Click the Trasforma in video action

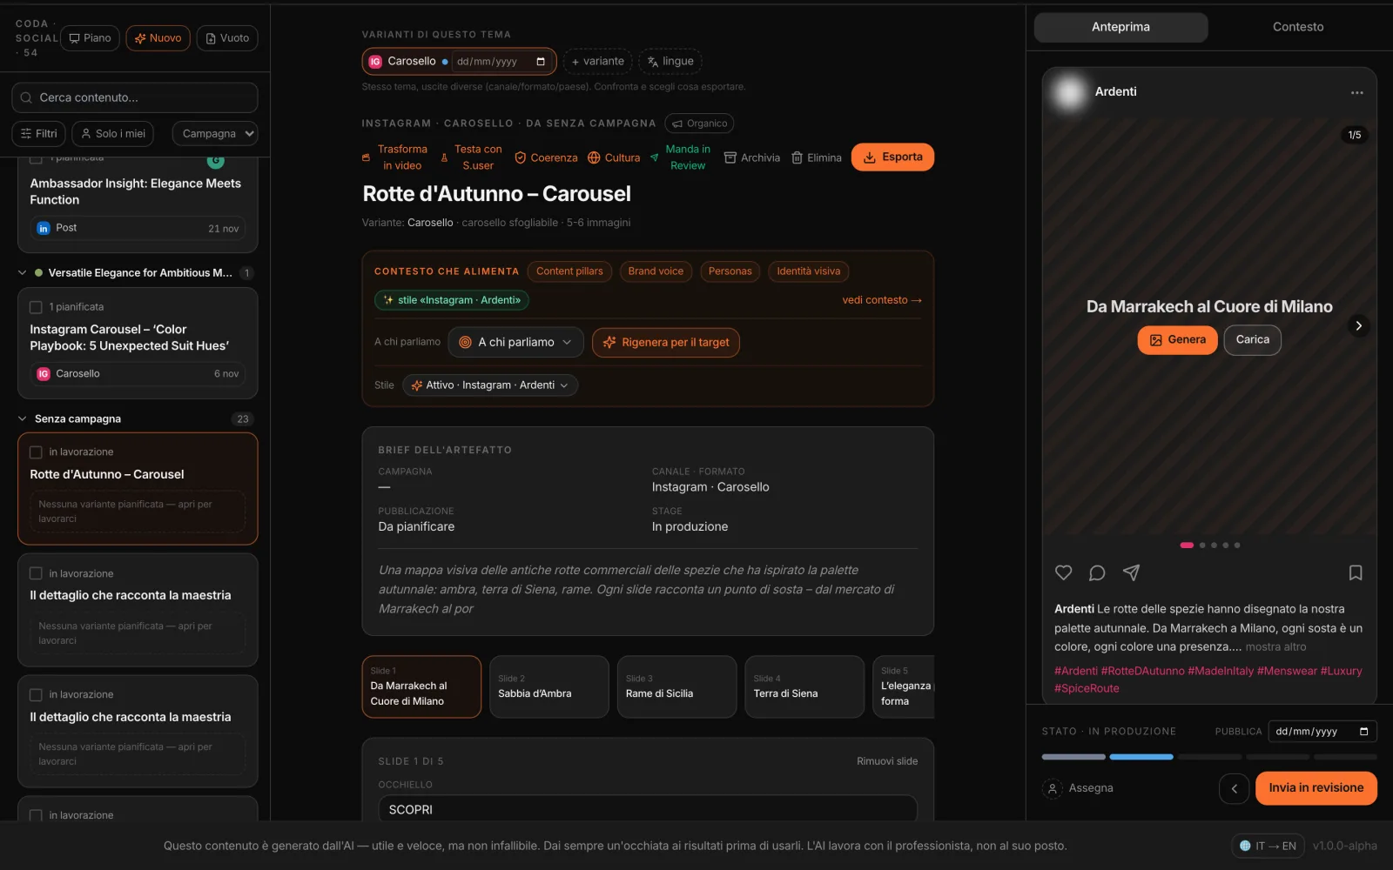[394, 157]
